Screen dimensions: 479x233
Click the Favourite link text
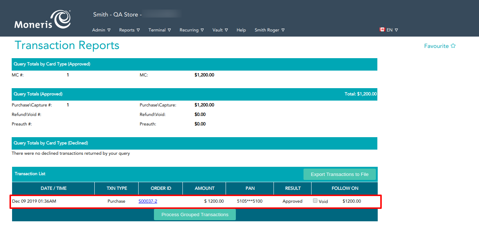coord(436,46)
